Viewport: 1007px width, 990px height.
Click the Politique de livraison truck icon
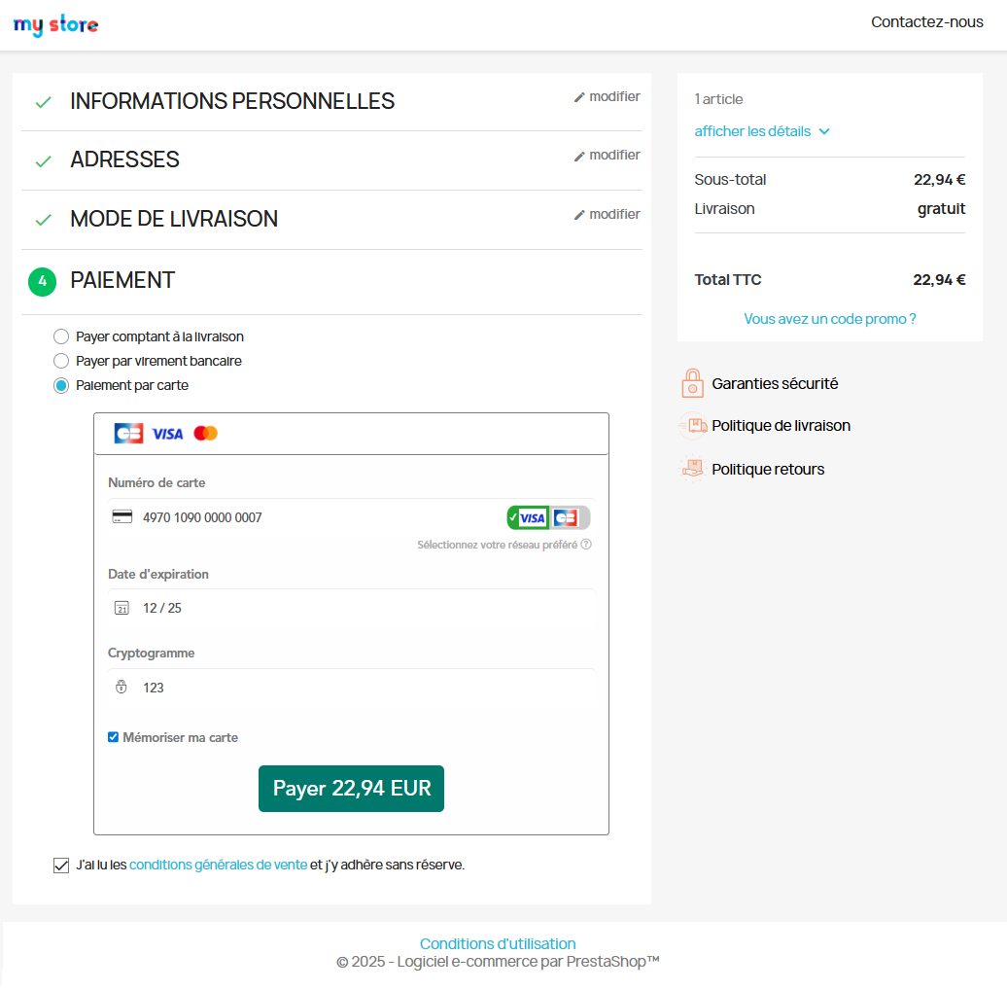[692, 426]
